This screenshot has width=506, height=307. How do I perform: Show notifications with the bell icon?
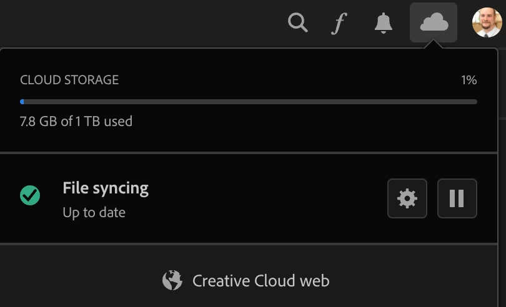coord(383,23)
